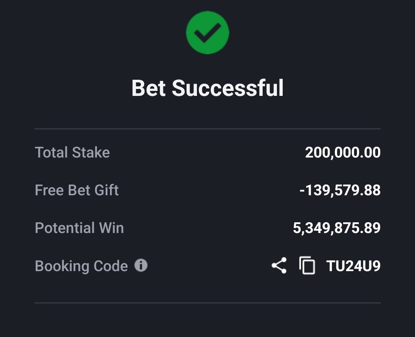Tap the 5,349,875.89 potential win amount
This screenshot has height=337, width=415.
[x=337, y=228]
